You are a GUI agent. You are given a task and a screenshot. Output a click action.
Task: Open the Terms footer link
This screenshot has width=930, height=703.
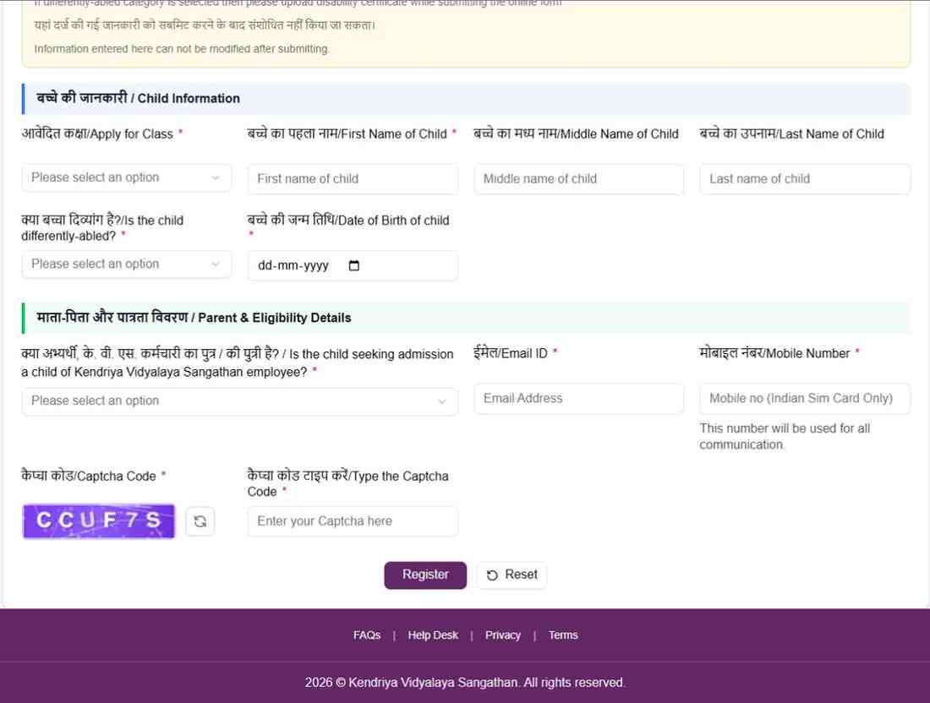(563, 635)
